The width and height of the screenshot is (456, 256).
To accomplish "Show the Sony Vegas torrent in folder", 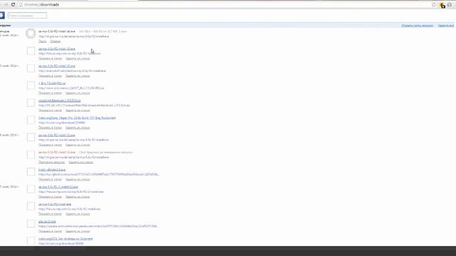I will (50, 128).
